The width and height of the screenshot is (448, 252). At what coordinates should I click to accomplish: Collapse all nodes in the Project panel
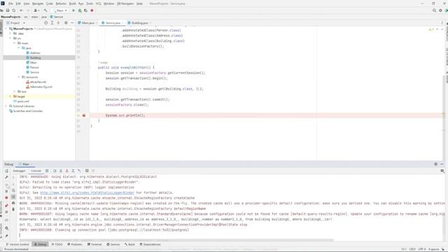coord(58,22)
